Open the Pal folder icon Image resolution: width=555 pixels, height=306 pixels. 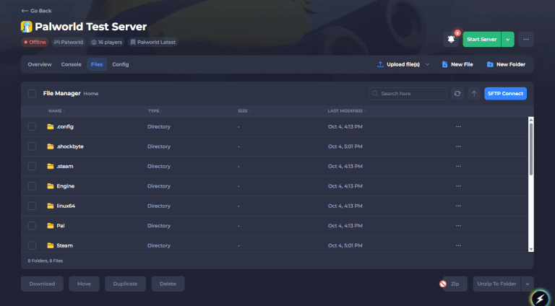(x=51, y=225)
